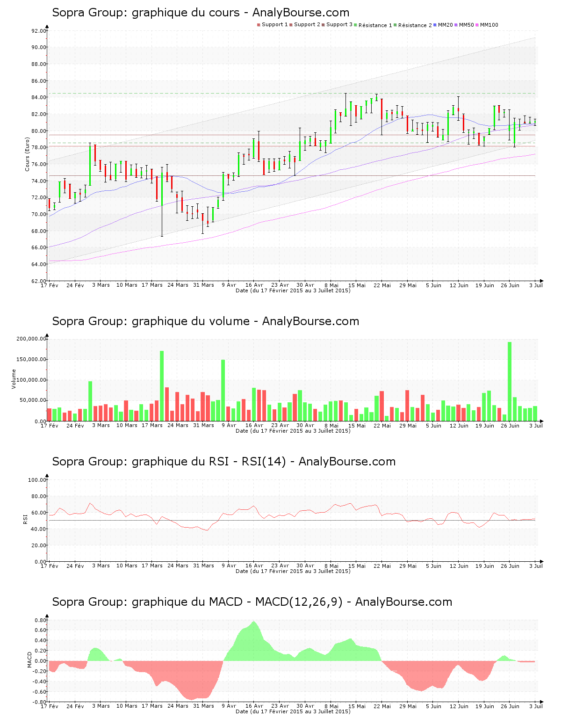Image resolution: width=561 pixels, height=725 pixels.
Task: Click the 20.00 value on RSI axis
Action: pyautogui.click(x=39, y=545)
